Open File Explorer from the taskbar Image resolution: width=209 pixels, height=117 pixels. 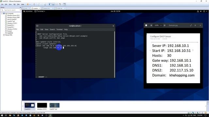coord(10,115)
